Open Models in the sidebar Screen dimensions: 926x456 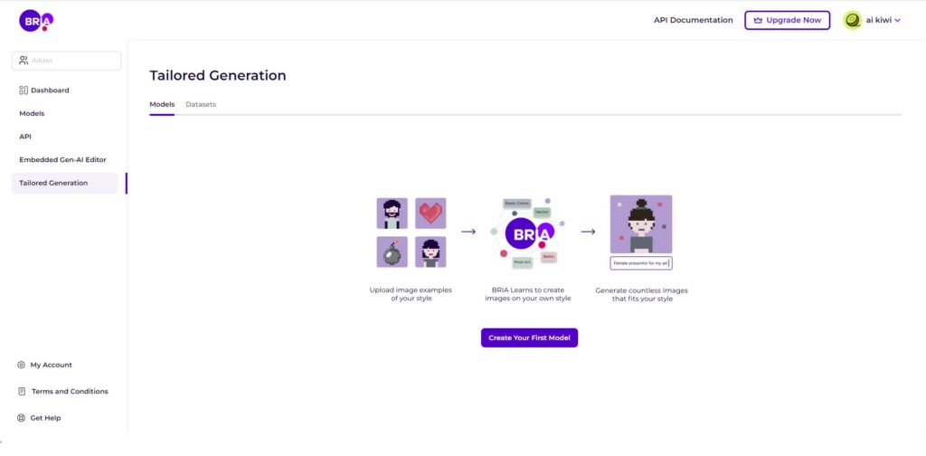pyautogui.click(x=32, y=113)
